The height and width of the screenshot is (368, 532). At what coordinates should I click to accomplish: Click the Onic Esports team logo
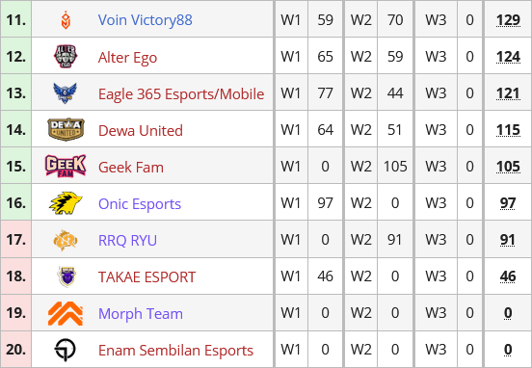[66, 203]
